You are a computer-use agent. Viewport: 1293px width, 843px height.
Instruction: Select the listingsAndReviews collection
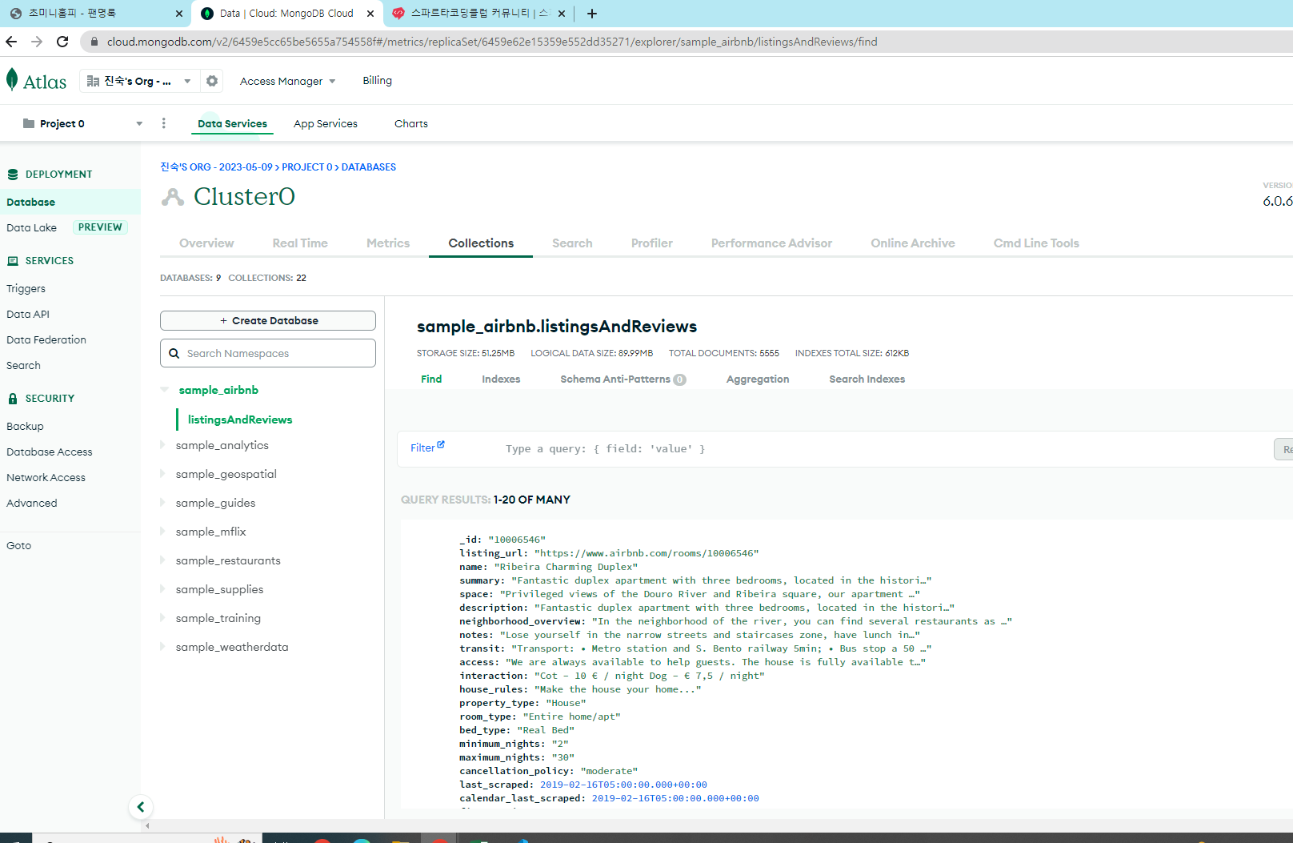pos(240,419)
